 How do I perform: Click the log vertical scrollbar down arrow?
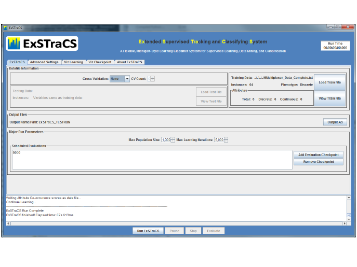(349, 219)
